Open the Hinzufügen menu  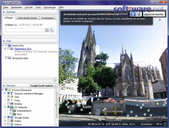pos(50,7)
